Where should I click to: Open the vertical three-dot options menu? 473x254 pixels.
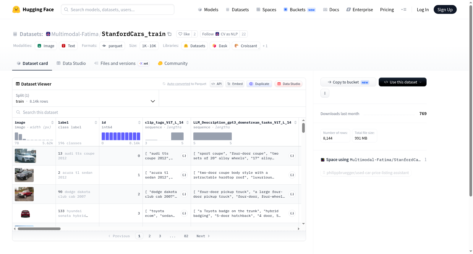pyautogui.click(x=325, y=93)
